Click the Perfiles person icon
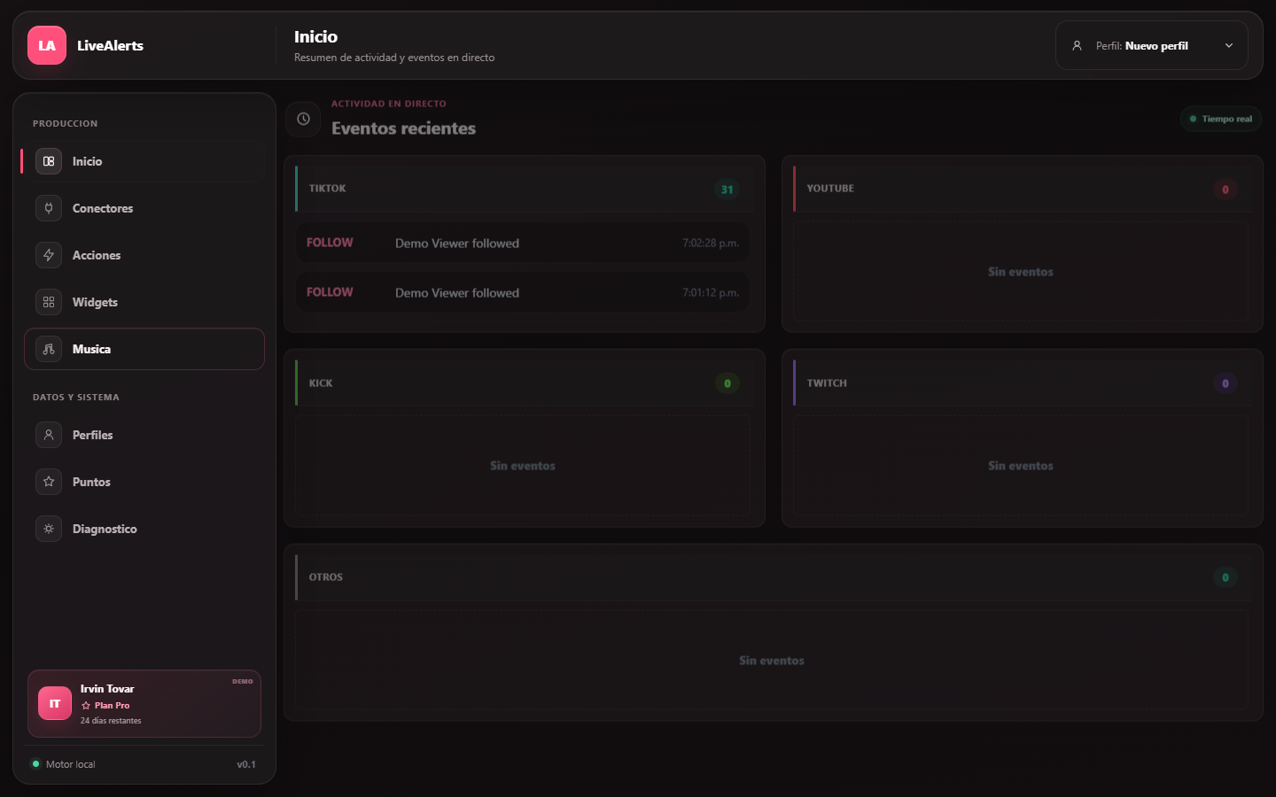Viewport: 1276px width, 797px height. (x=49, y=435)
